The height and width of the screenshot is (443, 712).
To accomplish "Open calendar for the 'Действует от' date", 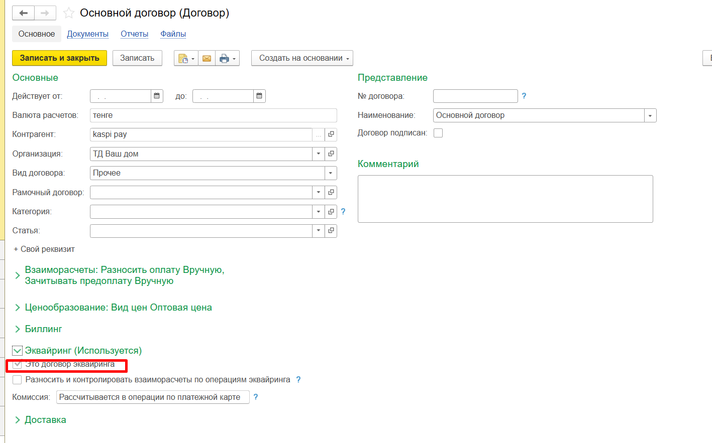I will coord(157,96).
